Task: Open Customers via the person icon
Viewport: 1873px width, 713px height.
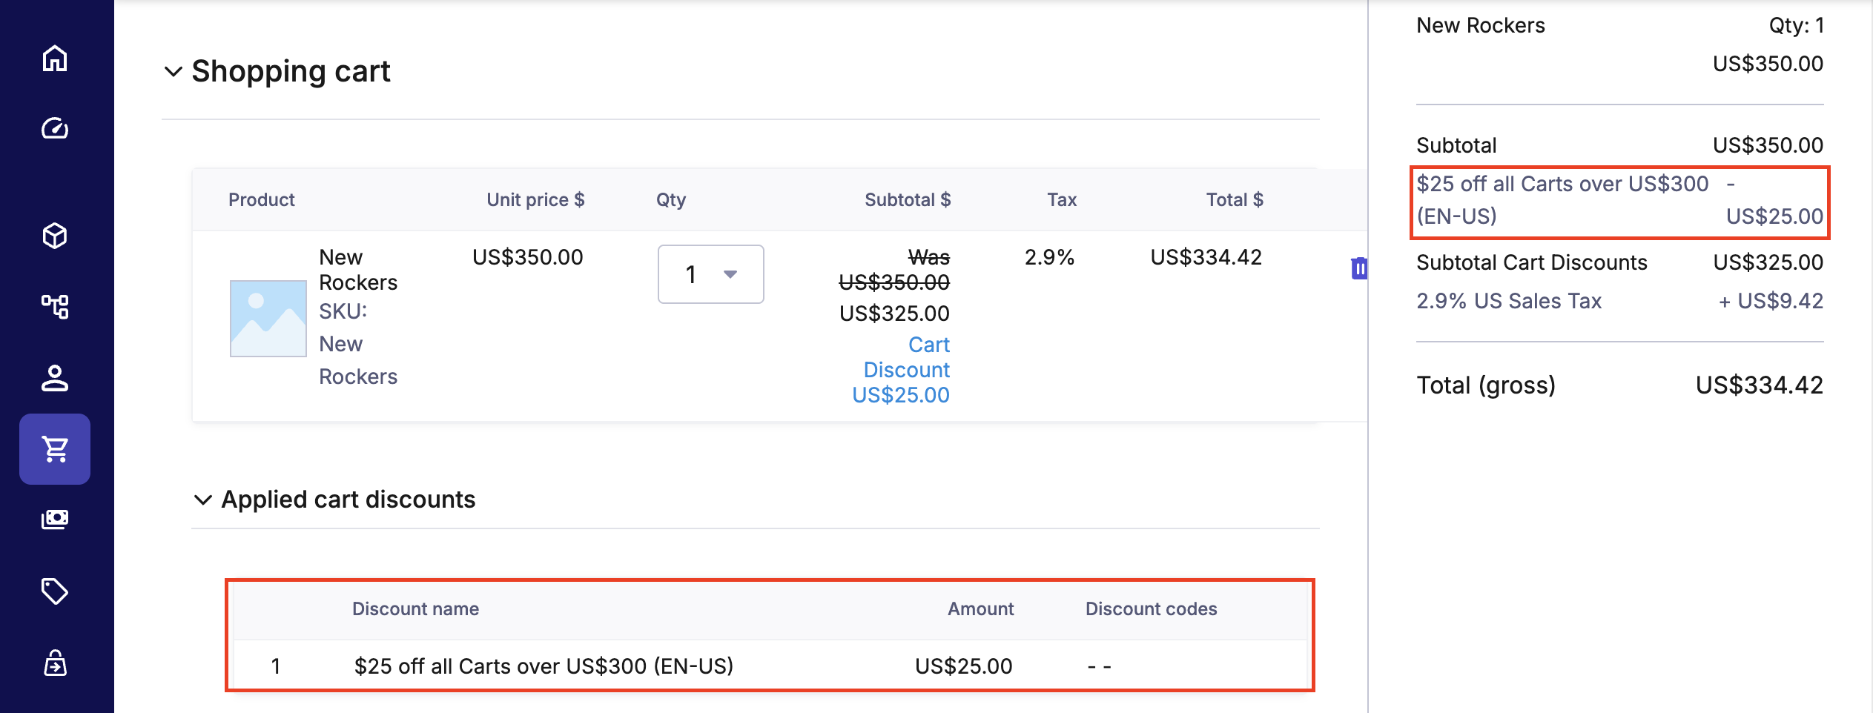Action: pyautogui.click(x=55, y=377)
